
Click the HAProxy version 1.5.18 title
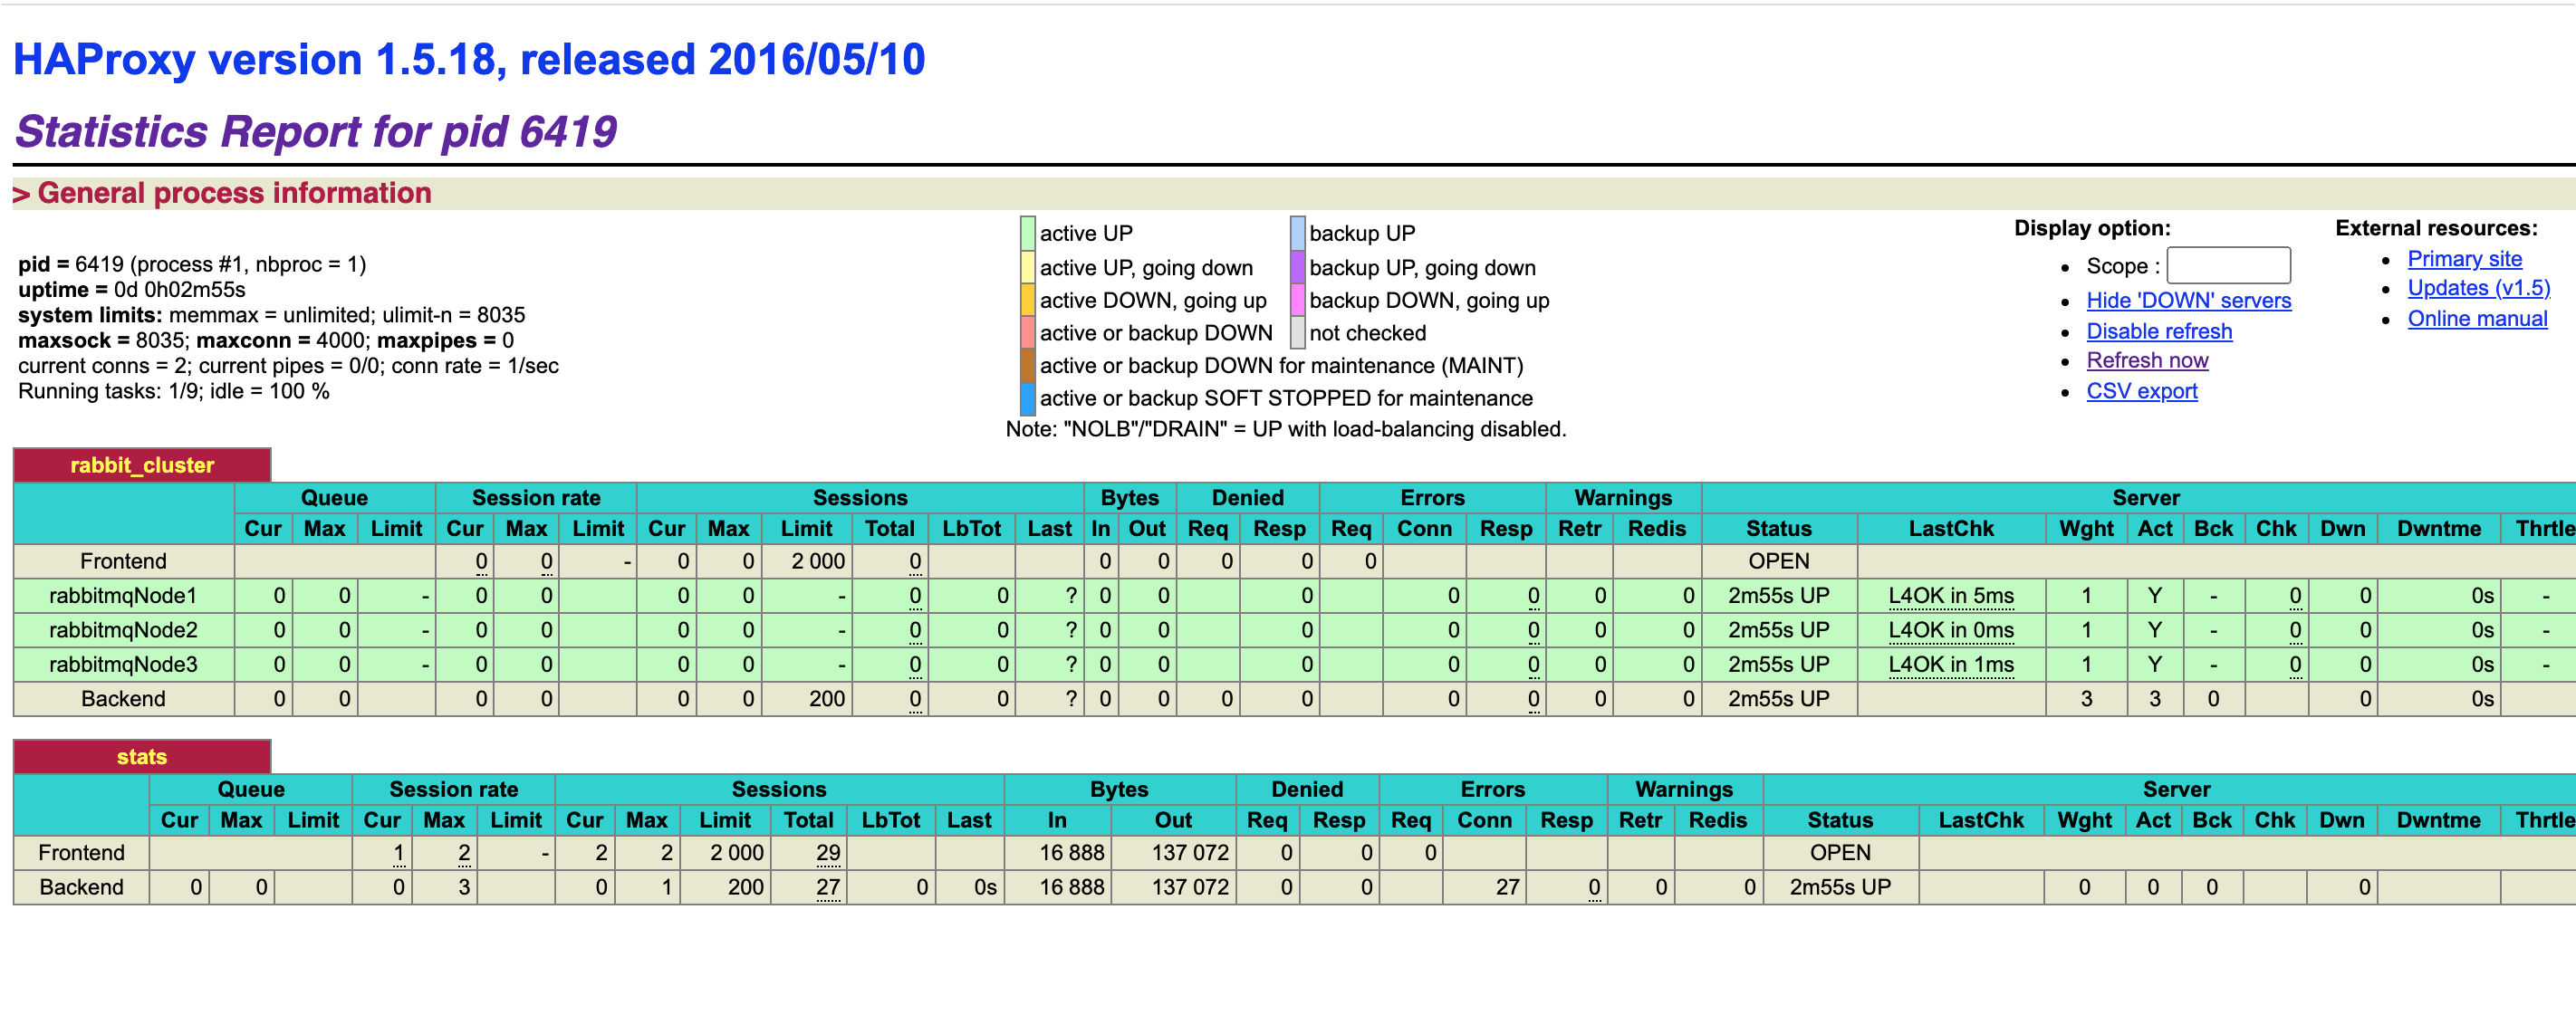(469, 60)
